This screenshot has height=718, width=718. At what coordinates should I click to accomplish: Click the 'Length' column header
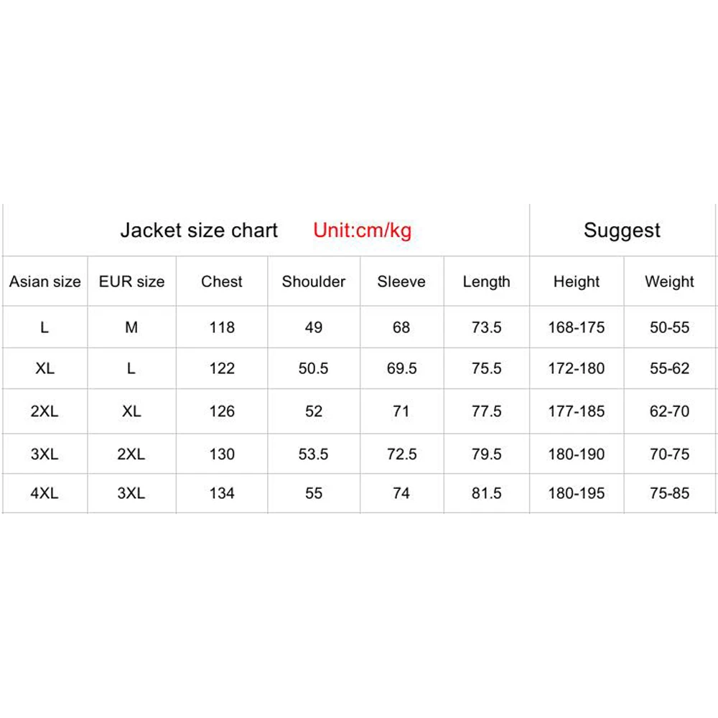[x=486, y=281]
